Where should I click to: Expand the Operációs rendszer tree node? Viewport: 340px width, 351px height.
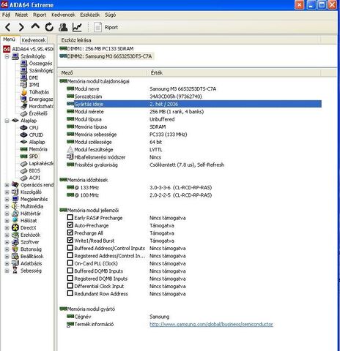(7, 185)
